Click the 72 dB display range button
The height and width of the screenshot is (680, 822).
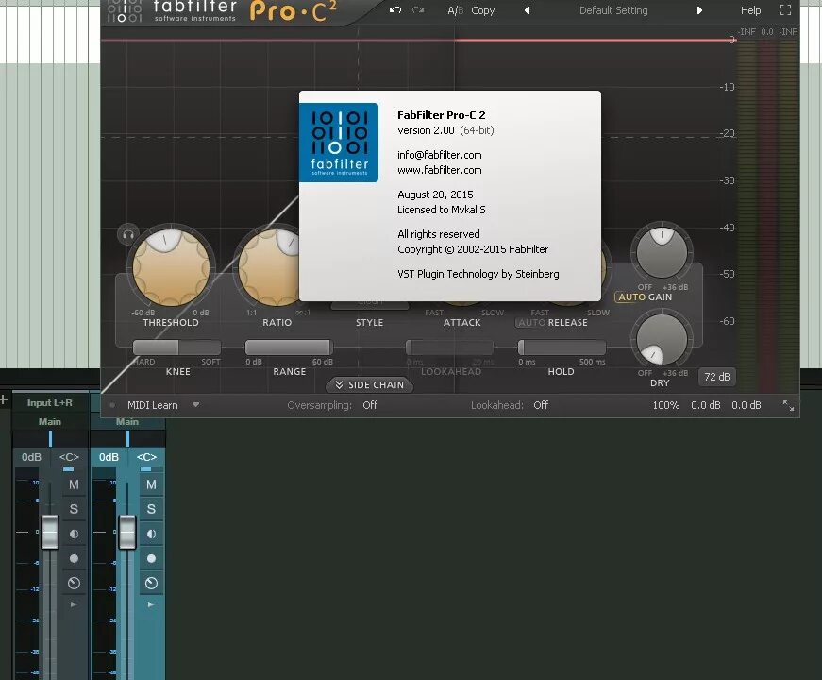coord(716,377)
